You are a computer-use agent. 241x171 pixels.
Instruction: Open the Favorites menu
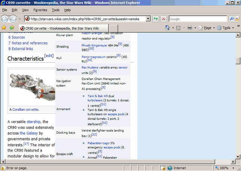coord(40,10)
